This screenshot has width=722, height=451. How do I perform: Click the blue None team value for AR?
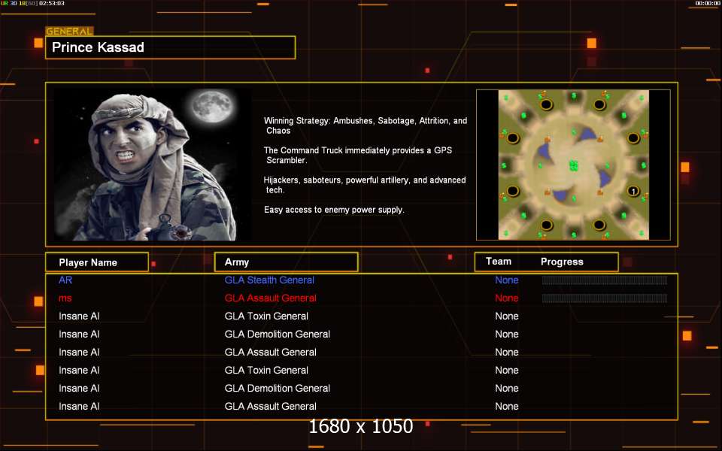(506, 280)
